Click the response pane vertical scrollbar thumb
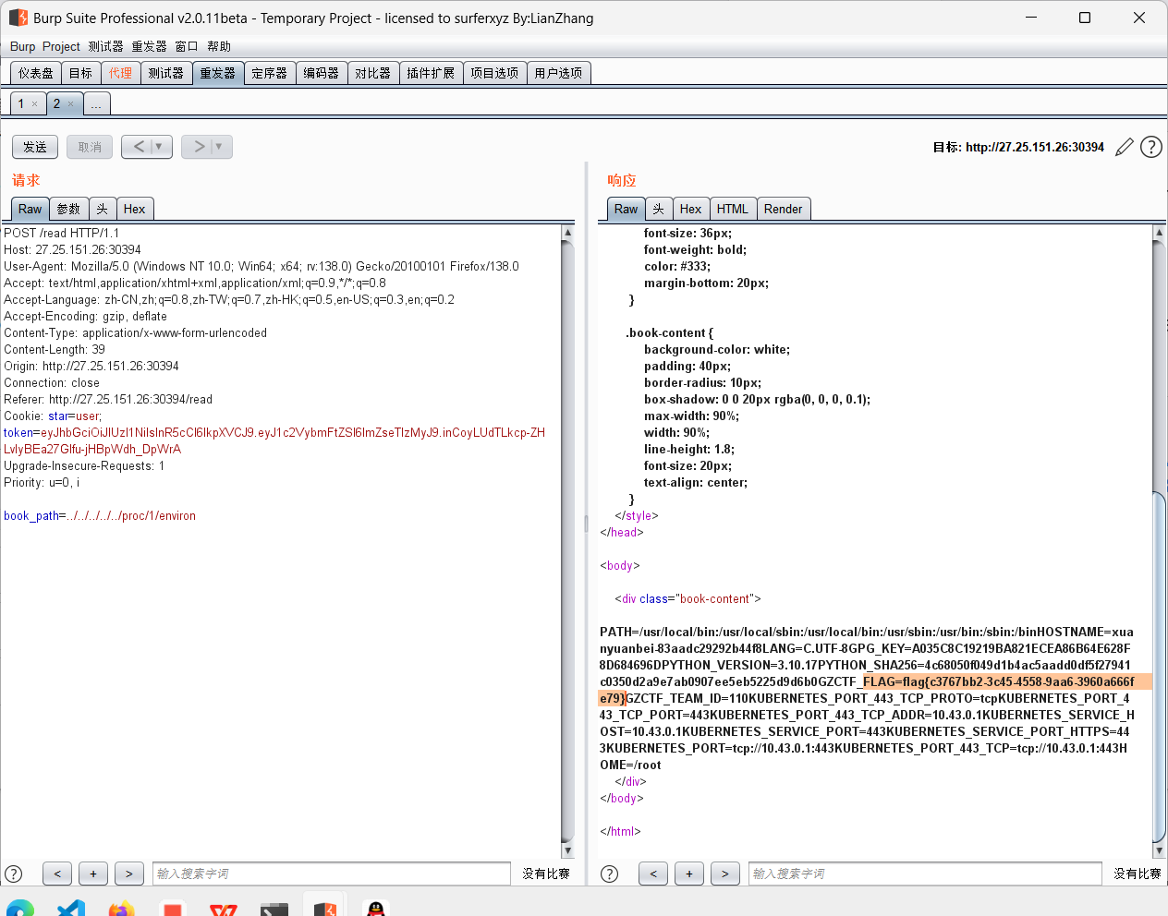 [x=1159, y=667]
